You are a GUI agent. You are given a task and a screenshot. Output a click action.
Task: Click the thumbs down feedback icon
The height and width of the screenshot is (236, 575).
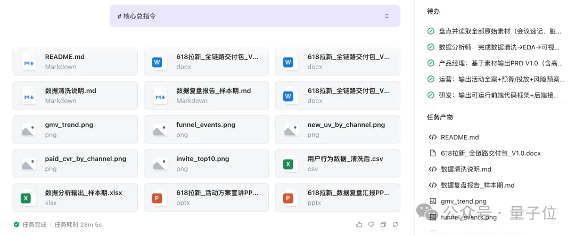pyautogui.click(x=371, y=225)
